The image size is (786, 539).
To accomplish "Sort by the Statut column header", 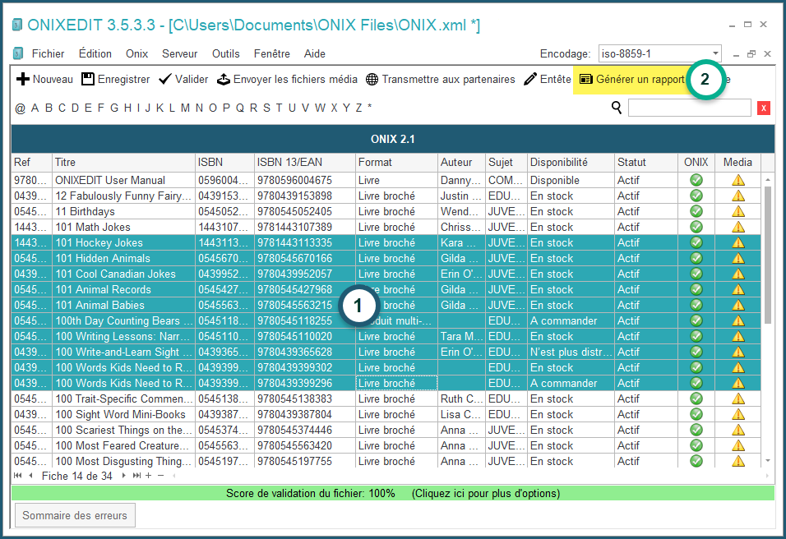I will pos(646,163).
